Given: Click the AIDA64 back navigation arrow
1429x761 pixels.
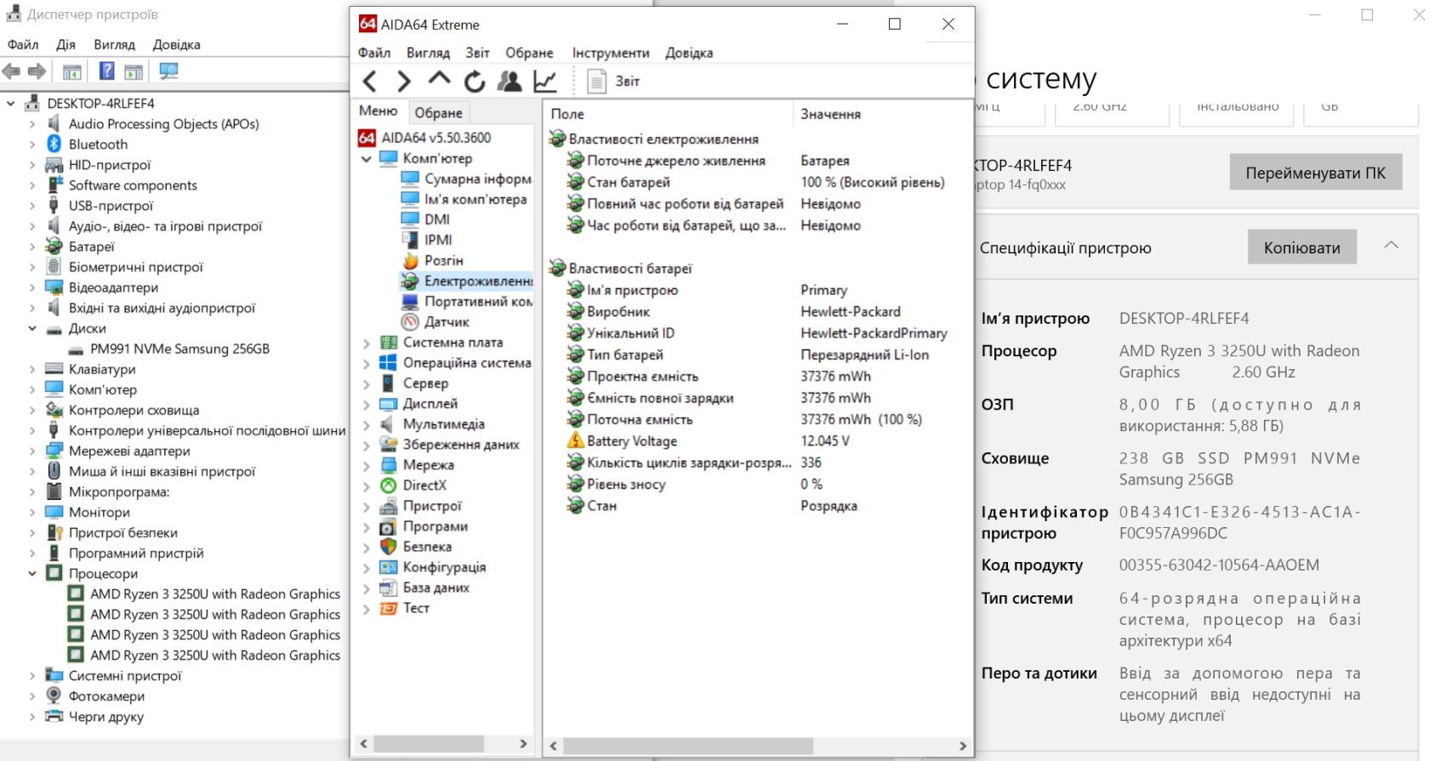Looking at the screenshot, I should point(370,82).
